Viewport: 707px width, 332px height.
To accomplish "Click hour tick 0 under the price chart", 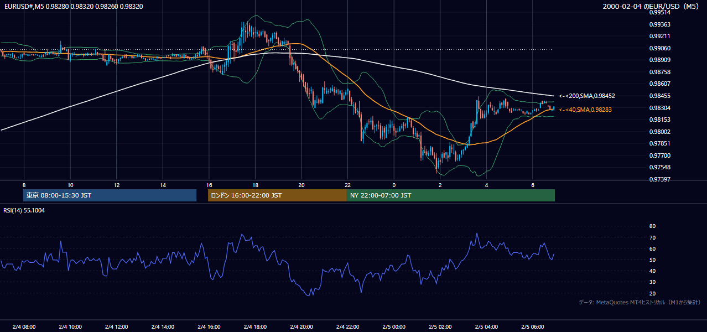I will 394,184.
